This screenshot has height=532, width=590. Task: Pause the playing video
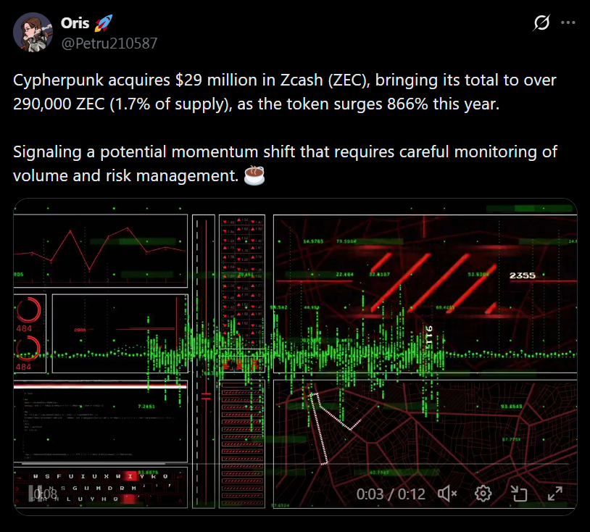coord(32,494)
